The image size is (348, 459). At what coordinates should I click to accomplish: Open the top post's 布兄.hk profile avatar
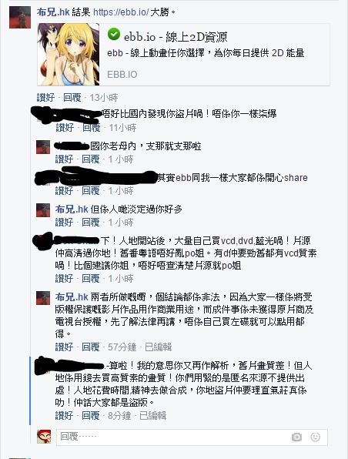coord(20,17)
